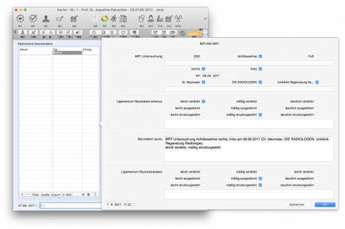
Task: Open the BEF doctor icon
Action: click(x=151, y=19)
